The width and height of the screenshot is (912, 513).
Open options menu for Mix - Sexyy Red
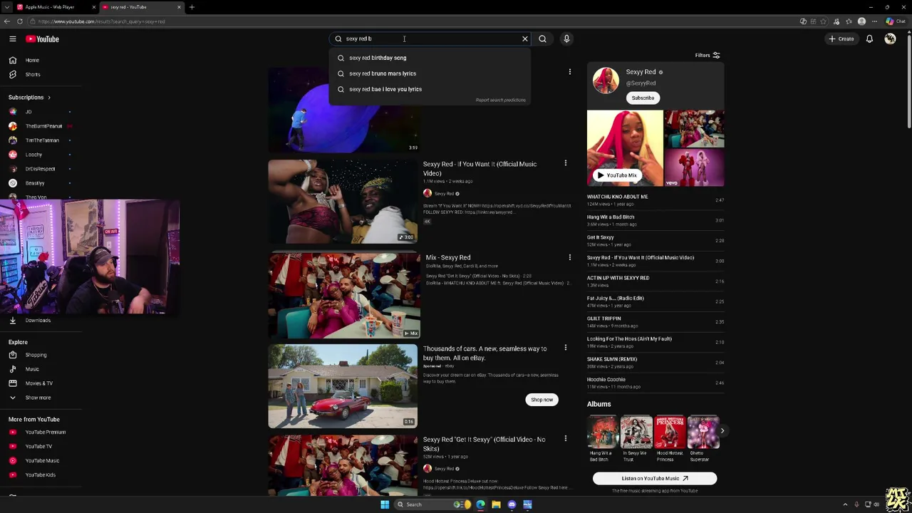pyautogui.click(x=569, y=257)
